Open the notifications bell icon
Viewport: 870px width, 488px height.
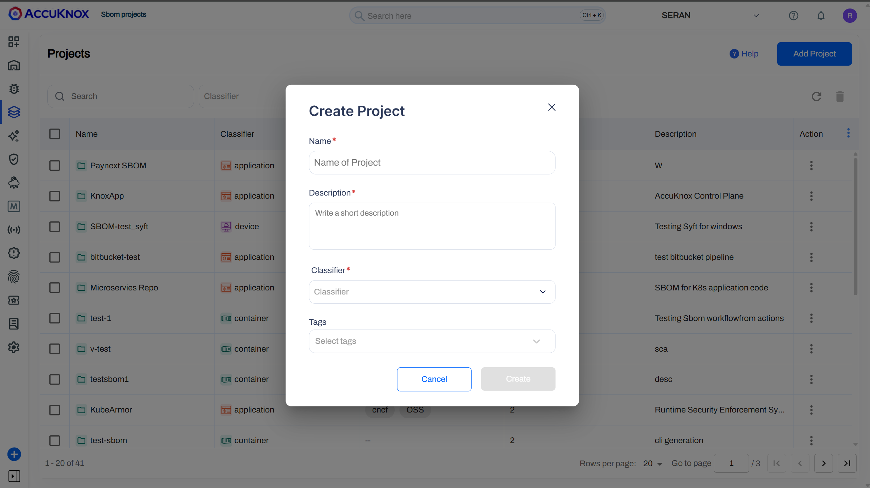(821, 16)
